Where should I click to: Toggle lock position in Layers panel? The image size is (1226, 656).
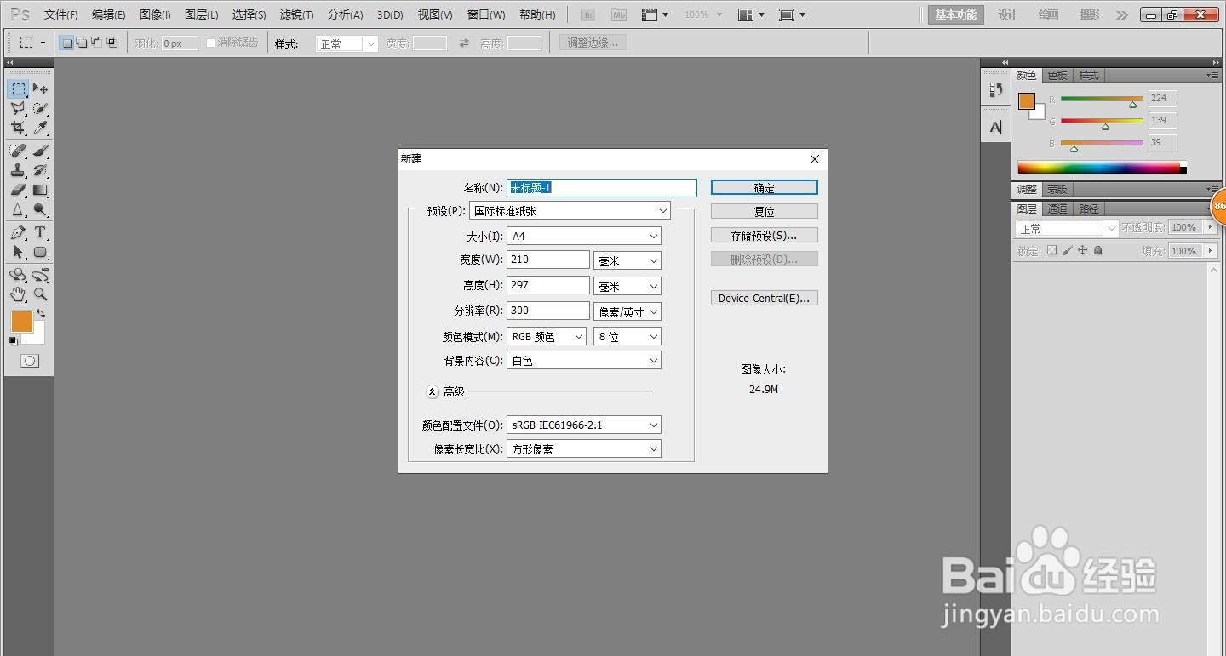click(x=1082, y=250)
